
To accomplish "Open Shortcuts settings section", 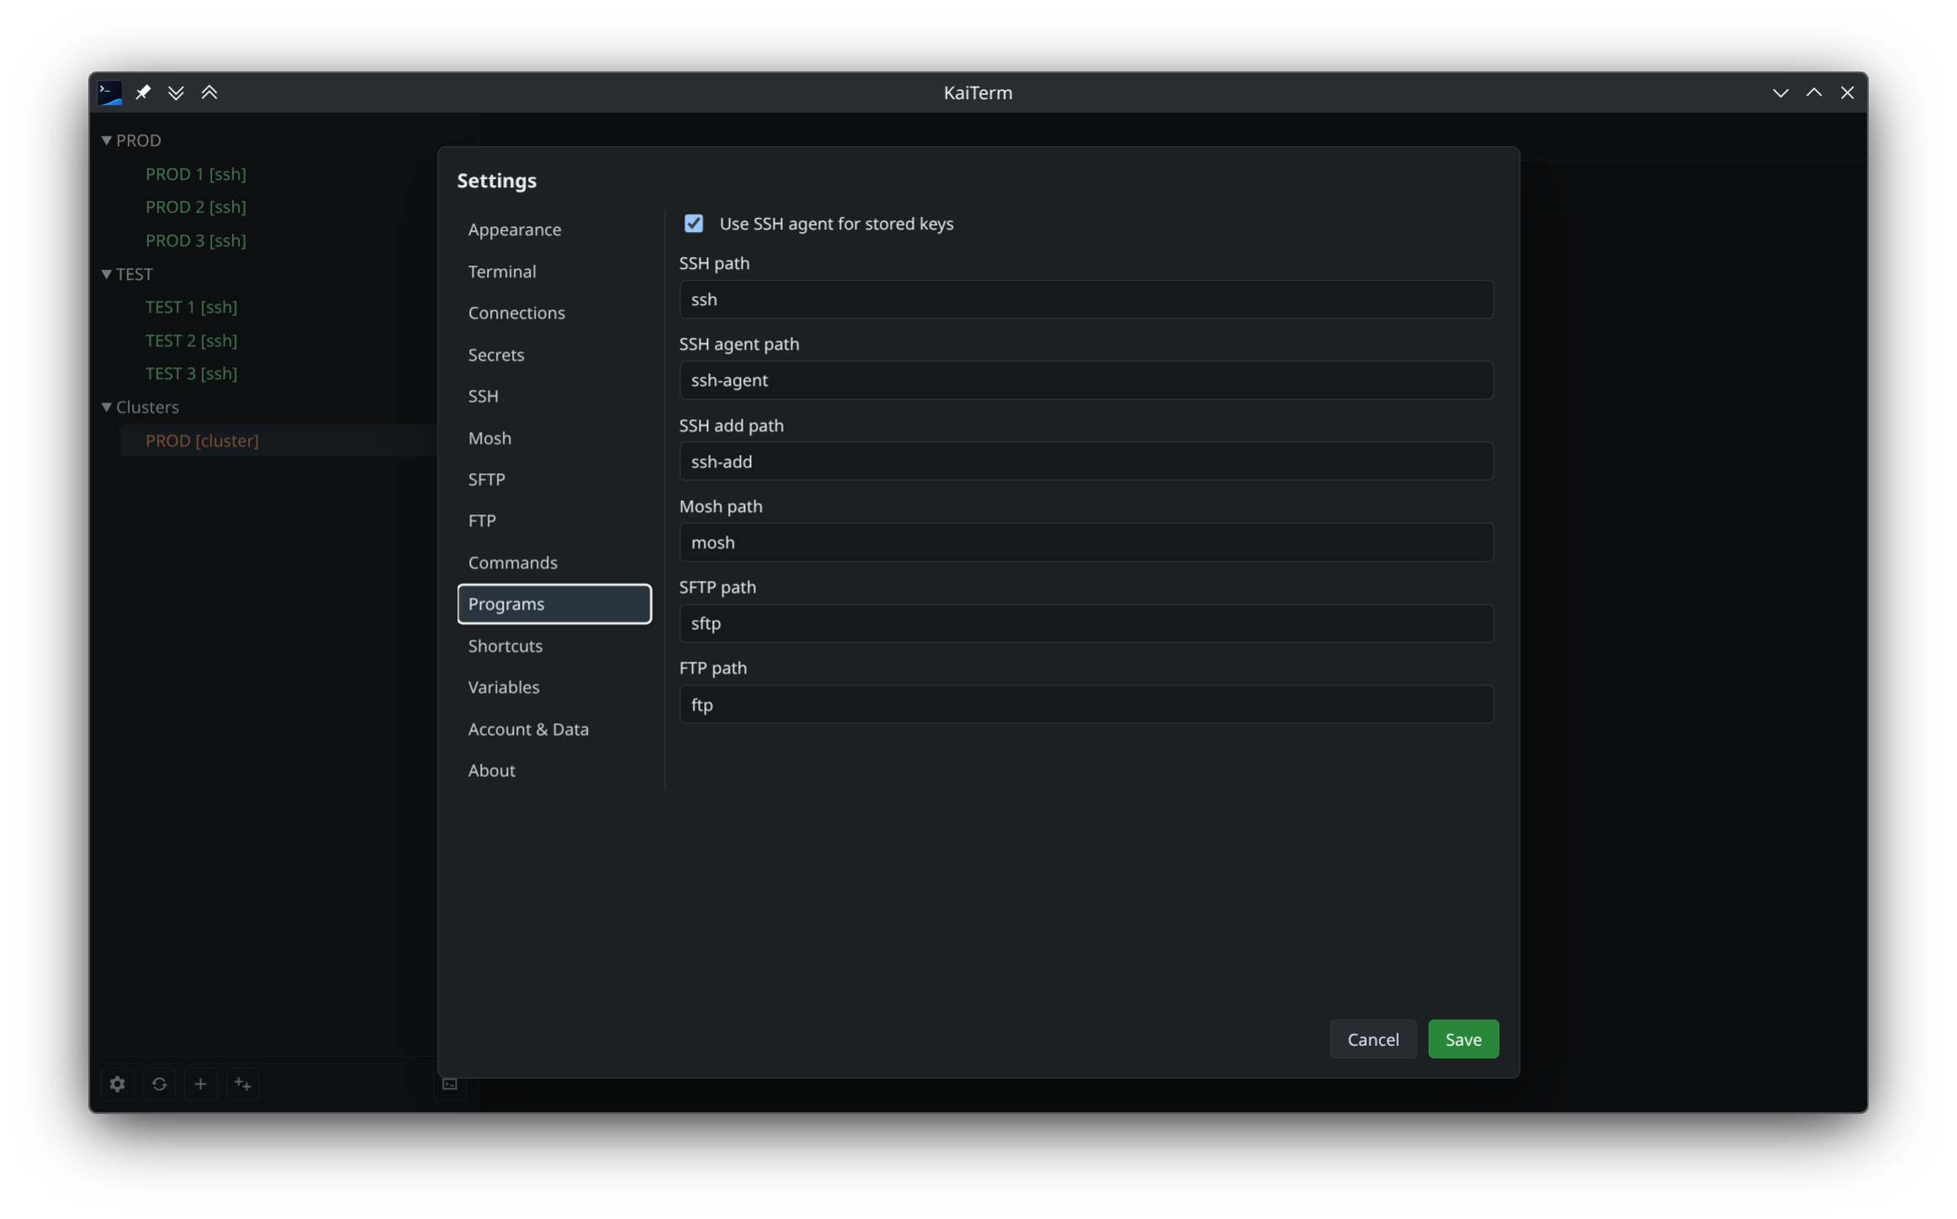I will [x=554, y=646].
